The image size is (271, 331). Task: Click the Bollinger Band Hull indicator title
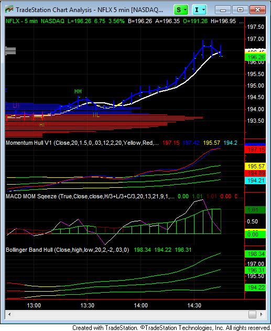pyautogui.click(x=29, y=250)
